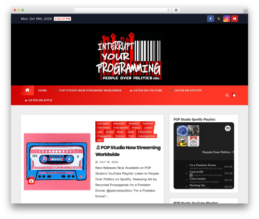Select the Lies category tag
Image resolution: width=259 pixels, height=219 pixels.
pyautogui.click(x=99, y=132)
